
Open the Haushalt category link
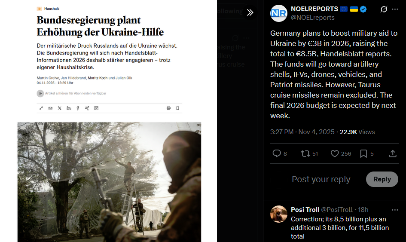pyautogui.click(x=52, y=9)
